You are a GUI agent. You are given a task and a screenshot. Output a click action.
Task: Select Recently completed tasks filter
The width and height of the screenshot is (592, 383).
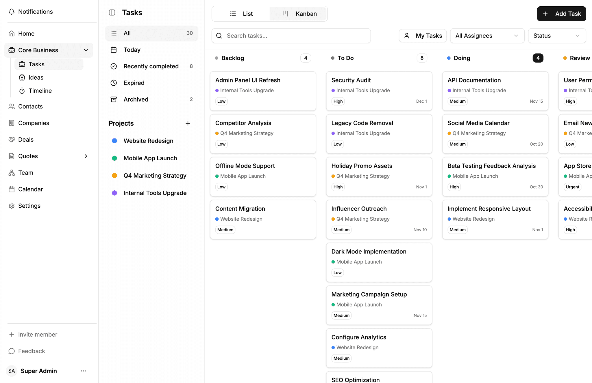[x=151, y=66]
